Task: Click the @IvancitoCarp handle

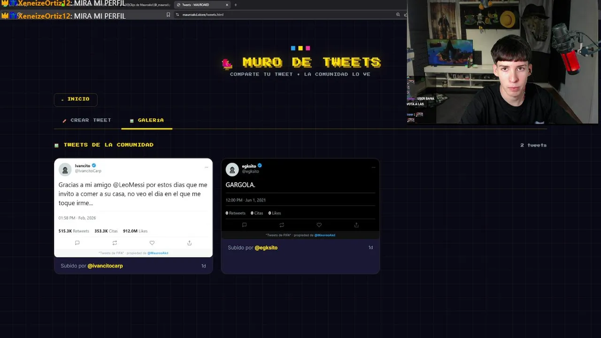Action: 88,171
